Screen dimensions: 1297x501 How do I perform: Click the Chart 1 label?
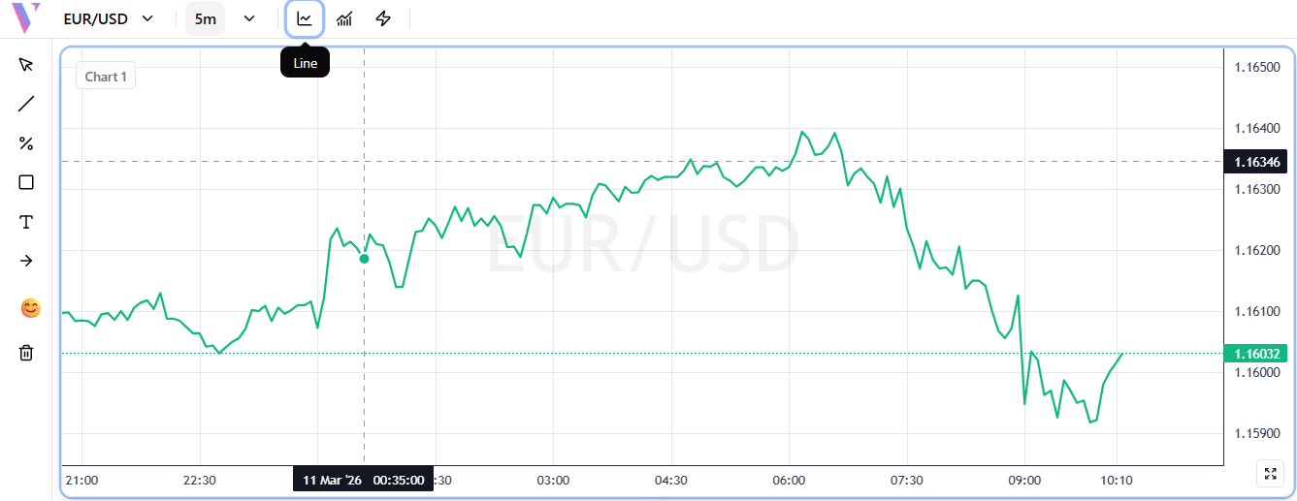[x=106, y=77]
